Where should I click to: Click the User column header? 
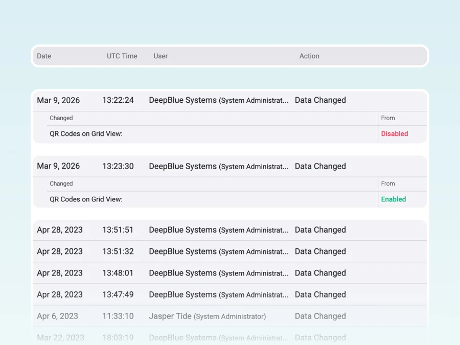tap(160, 56)
